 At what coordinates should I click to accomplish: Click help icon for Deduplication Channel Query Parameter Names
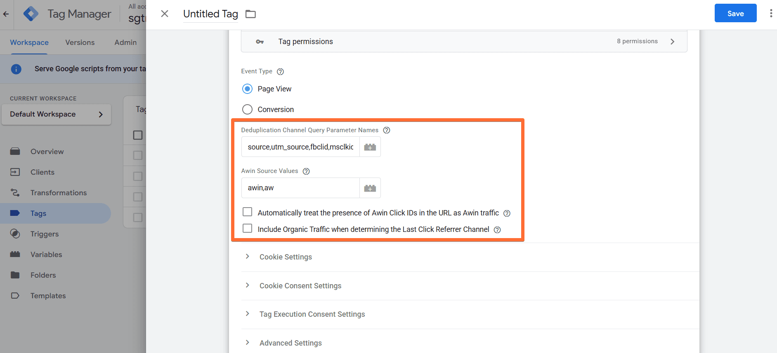click(x=387, y=130)
